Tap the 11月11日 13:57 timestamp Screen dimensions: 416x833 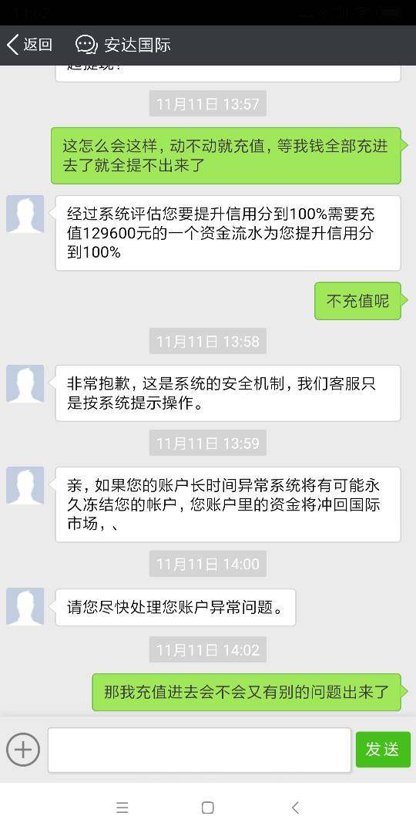pyautogui.click(x=208, y=103)
